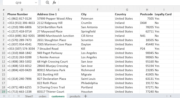Select cell 38980 Manitowish Junction
The image size is (180, 98).
click(59, 36)
